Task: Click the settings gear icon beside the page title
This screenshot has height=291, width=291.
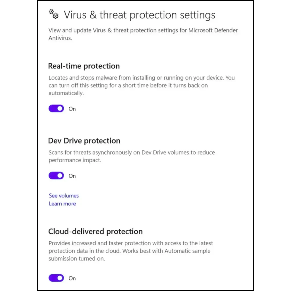Action: point(53,14)
